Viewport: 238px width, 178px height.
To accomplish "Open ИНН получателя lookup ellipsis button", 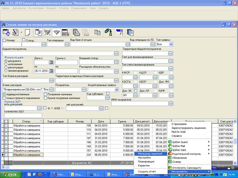I will point(171,103).
